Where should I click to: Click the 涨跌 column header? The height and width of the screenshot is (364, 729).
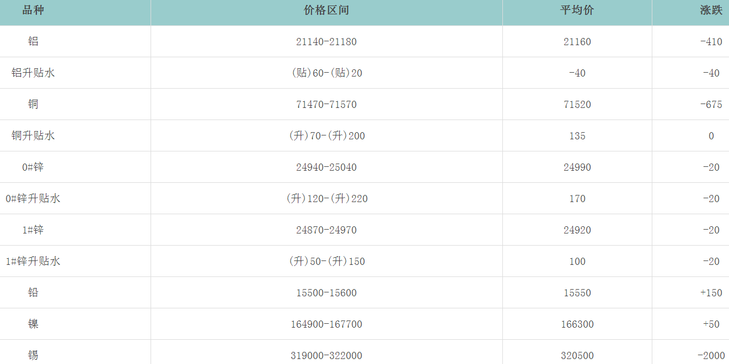click(x=711, y=10)
